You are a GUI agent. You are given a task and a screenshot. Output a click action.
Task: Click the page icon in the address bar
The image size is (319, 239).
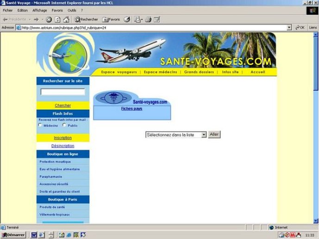coord(19,28)
